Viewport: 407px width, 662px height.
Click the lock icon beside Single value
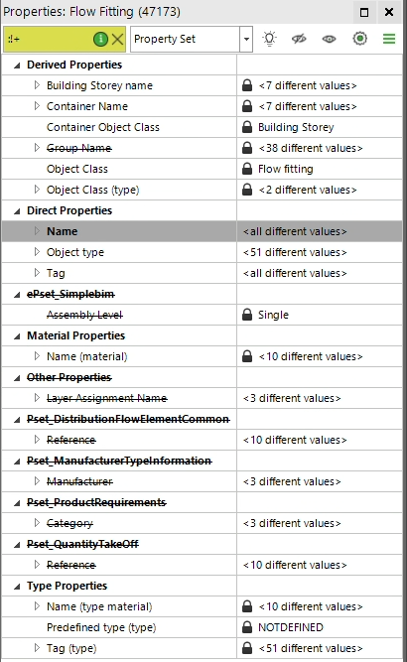(x=247, y=315)
